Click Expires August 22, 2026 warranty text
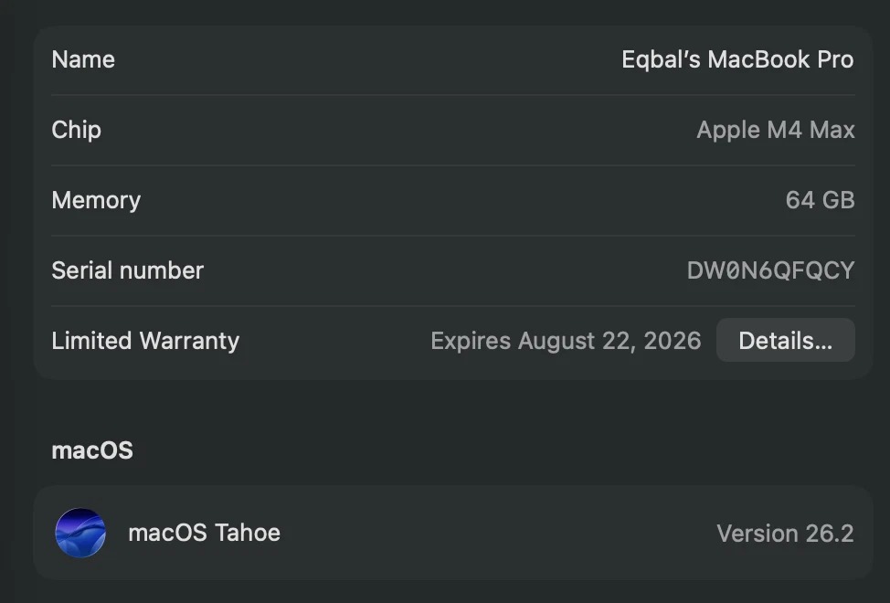Viewport: 890px width, 603px height. (x=566, y=340)
